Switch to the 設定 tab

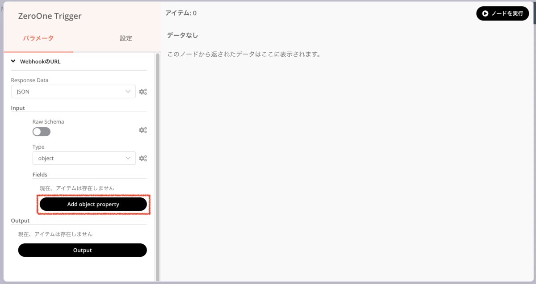[126, 38]
